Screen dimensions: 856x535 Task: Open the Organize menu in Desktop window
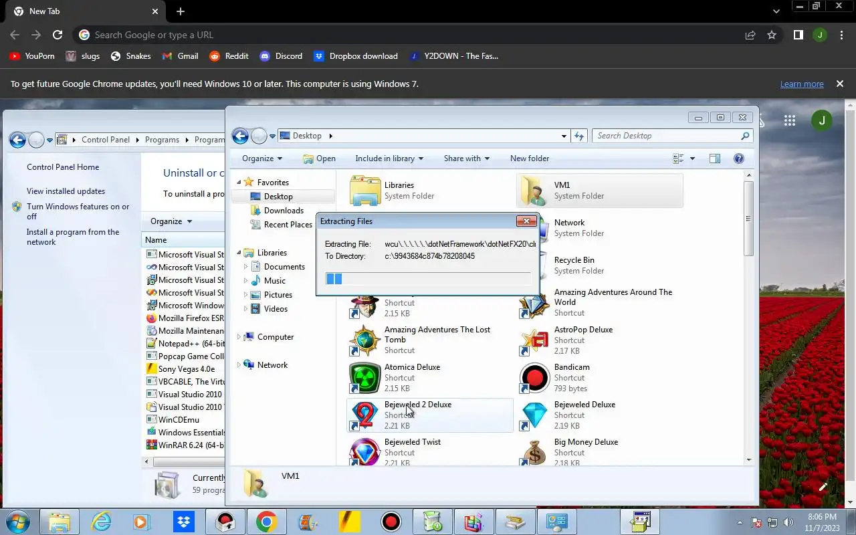click(262, 158)
